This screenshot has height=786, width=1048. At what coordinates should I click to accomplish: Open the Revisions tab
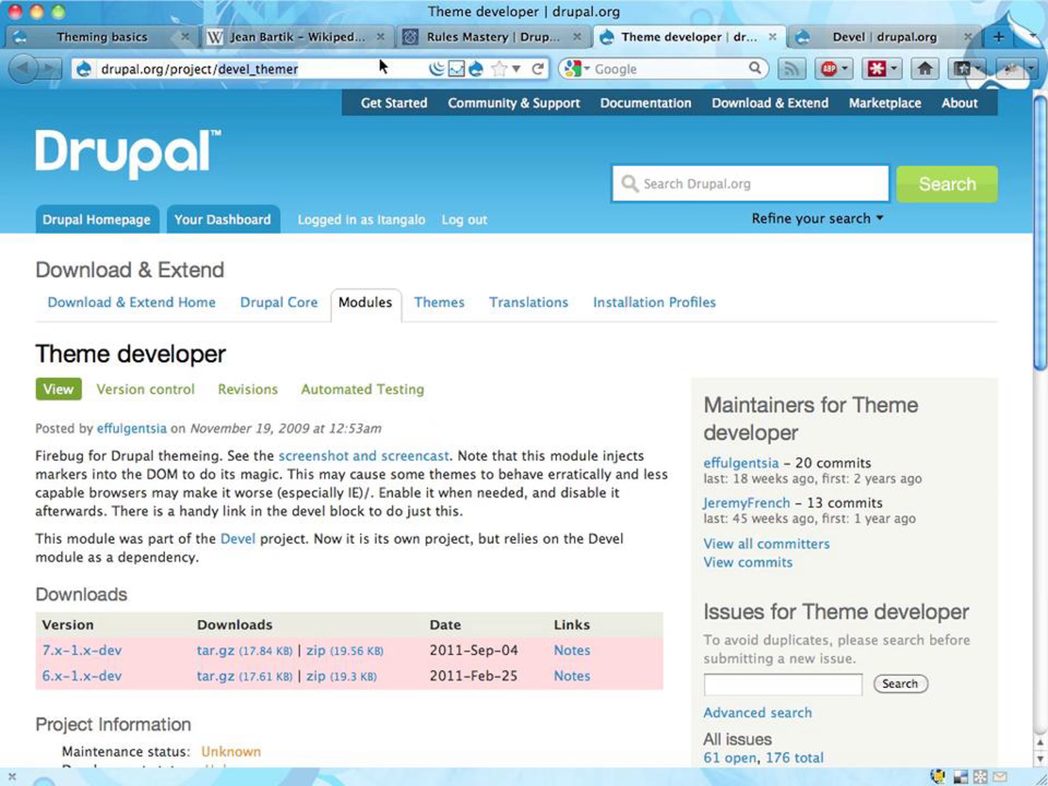(248, 389)
